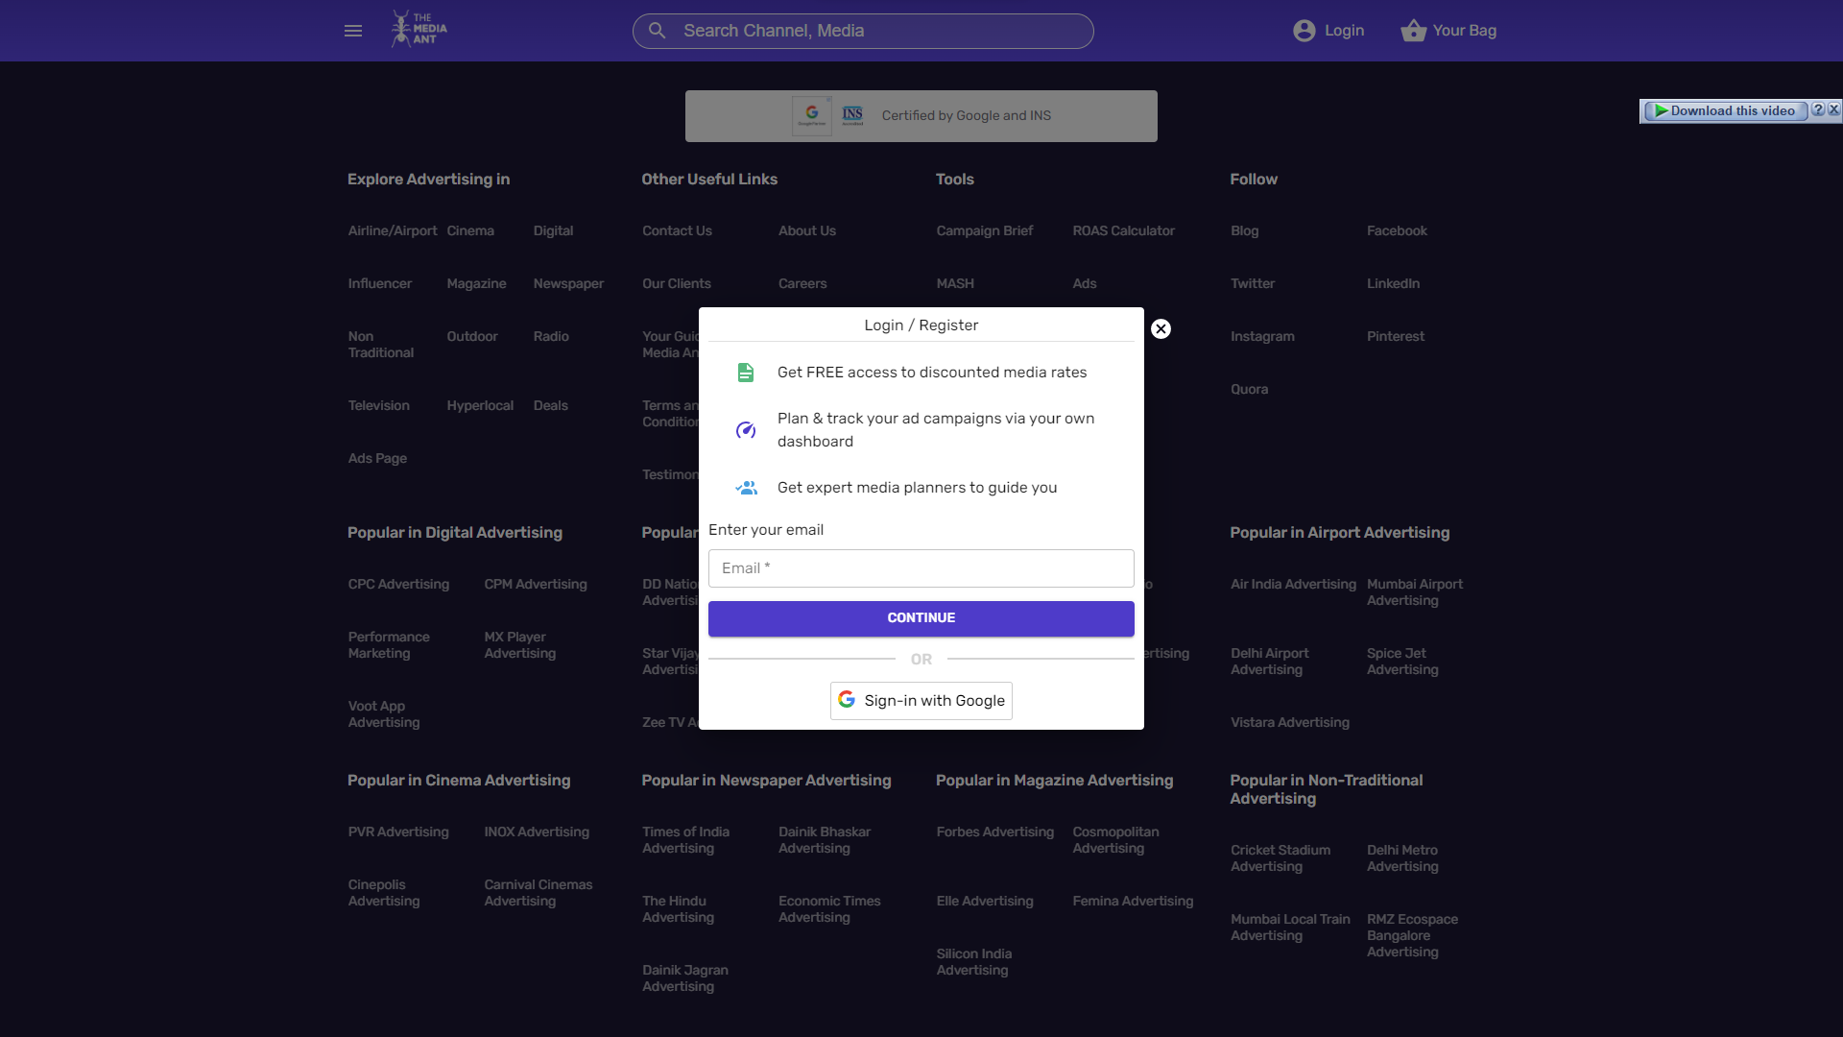The width and height of the screenshot is (1843, 1037).
Task: Click the search magnifier icon
Action: (x=657, y=31)
